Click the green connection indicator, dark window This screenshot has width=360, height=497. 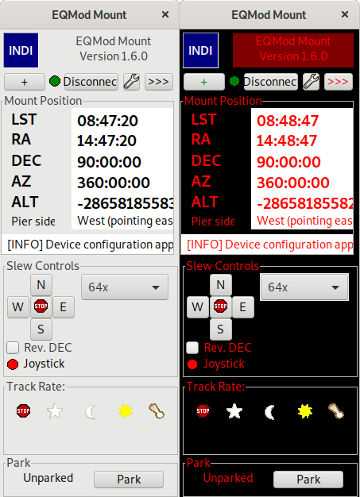[x=234, y=81]
